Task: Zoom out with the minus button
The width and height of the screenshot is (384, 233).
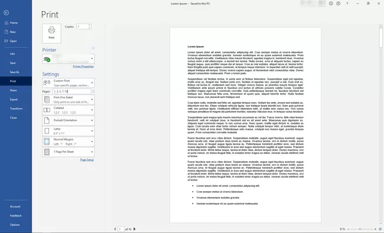Action: pyautogui.click(x=348, y=229)
